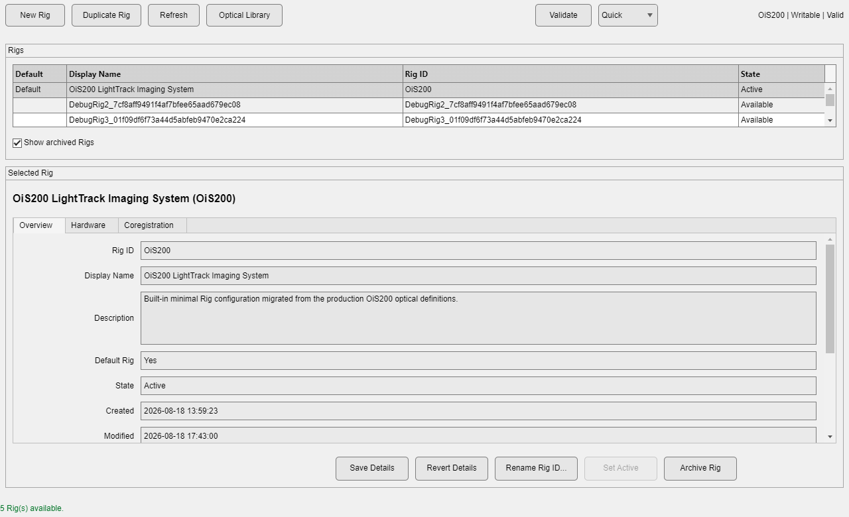Sort by the Default column header
Viewport: 849px width, 517px height.
(40, 74)
